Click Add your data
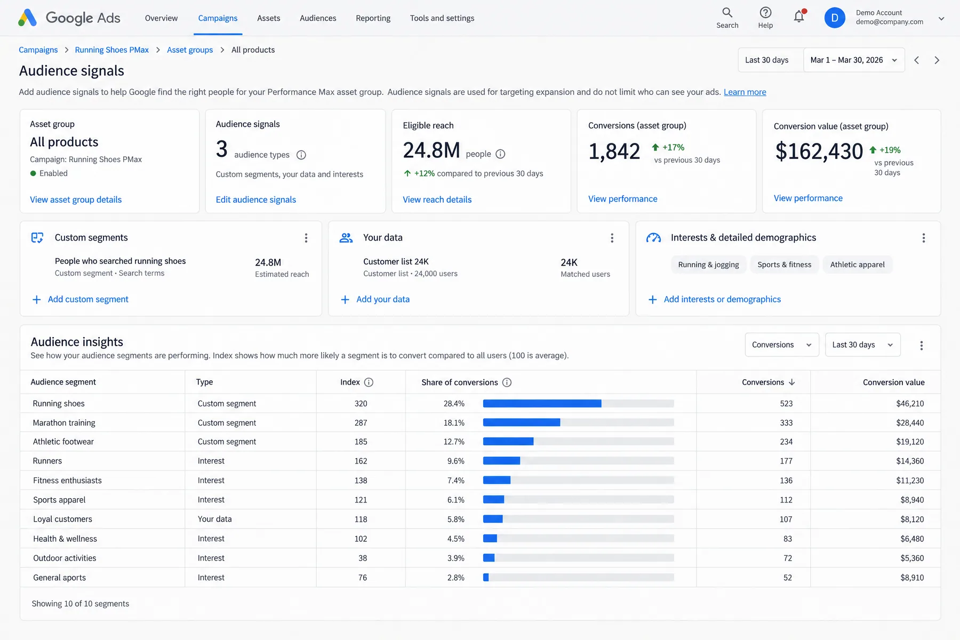This screenshot has width=960, height=640. tap(375, 299)
